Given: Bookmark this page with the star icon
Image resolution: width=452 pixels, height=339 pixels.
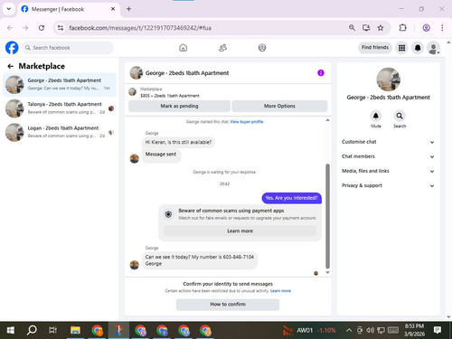Looking at the screenshot, I should click(x=381, y=28).
